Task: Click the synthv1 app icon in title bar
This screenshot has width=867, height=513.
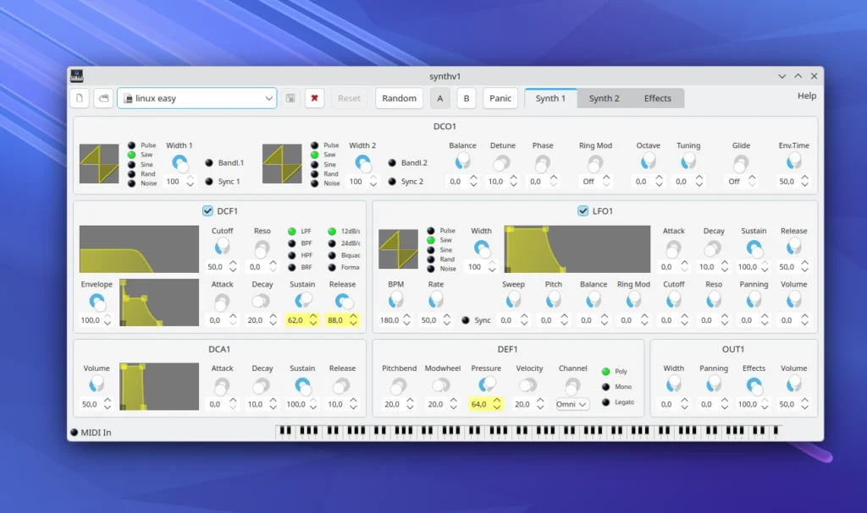Action: [77, 76]
